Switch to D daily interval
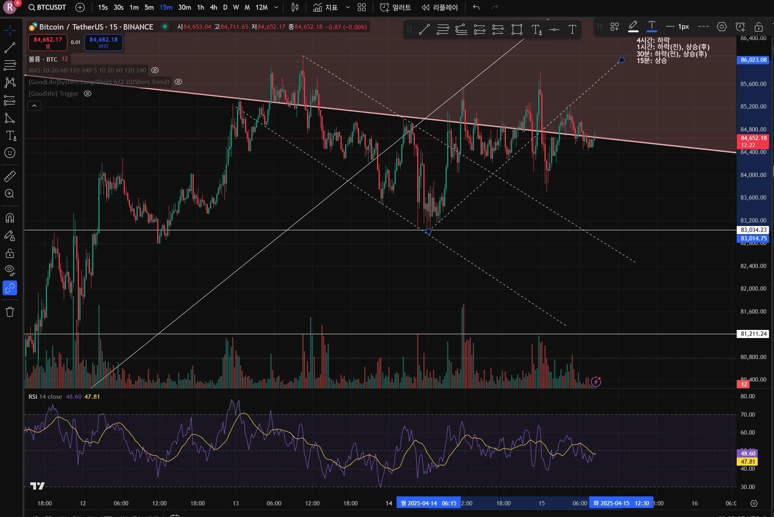Screen dimensions: 774x517 click(x=225, y=7)
